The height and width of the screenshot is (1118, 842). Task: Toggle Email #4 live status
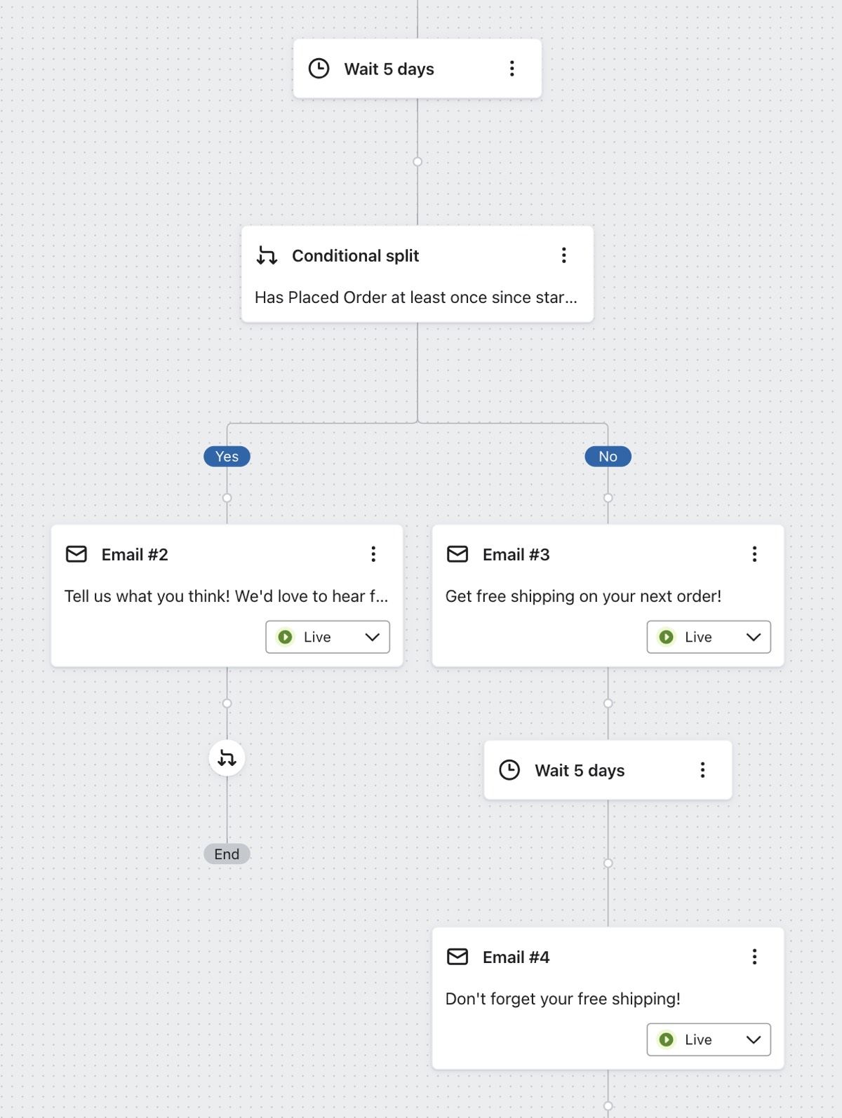[708, 1039]
